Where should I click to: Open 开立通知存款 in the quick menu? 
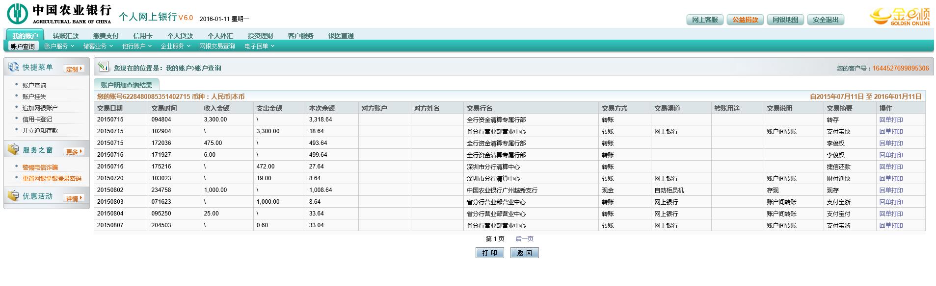(40, 130)
